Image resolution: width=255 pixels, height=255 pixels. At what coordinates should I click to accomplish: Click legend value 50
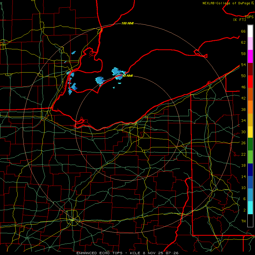coord(243,76)
